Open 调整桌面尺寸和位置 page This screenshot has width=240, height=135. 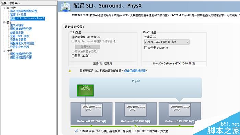tap(22, 43)
